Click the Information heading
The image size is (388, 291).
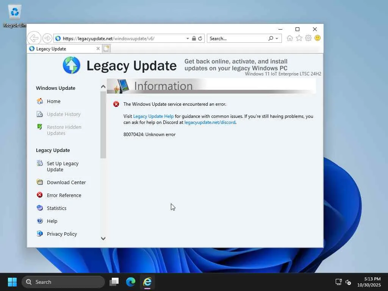point(163,86)
